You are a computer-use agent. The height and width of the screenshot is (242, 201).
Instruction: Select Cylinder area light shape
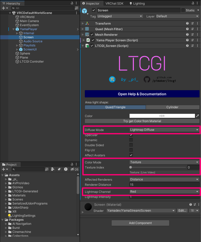tap(172, 107)
